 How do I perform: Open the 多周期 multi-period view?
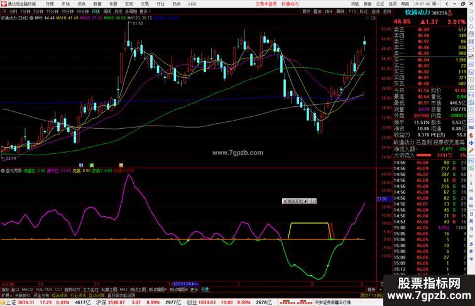(131, 11)
